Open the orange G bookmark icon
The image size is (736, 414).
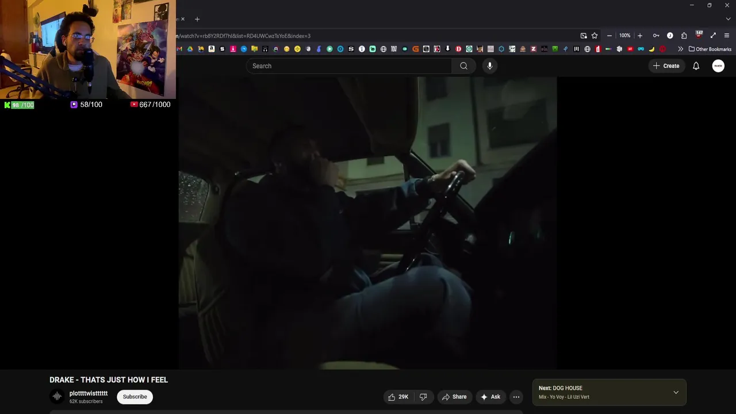click(x=416, y=49)
